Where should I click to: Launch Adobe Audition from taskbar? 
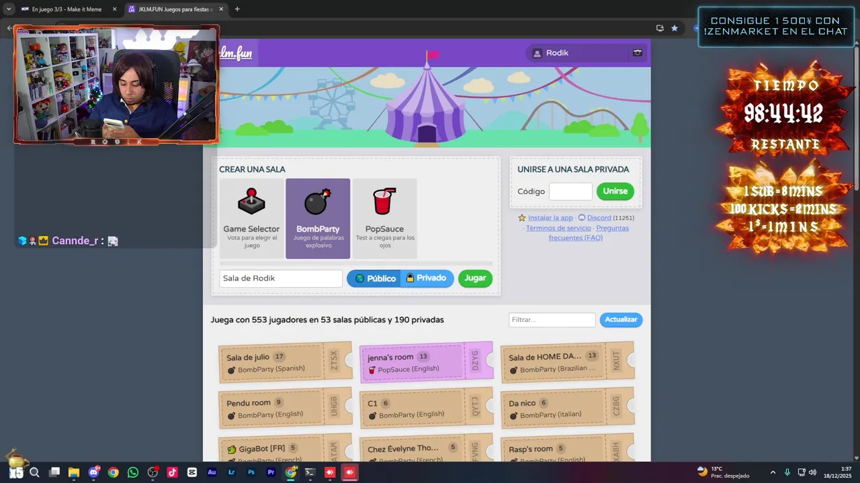pyautogui.click(x=212, y=472)
